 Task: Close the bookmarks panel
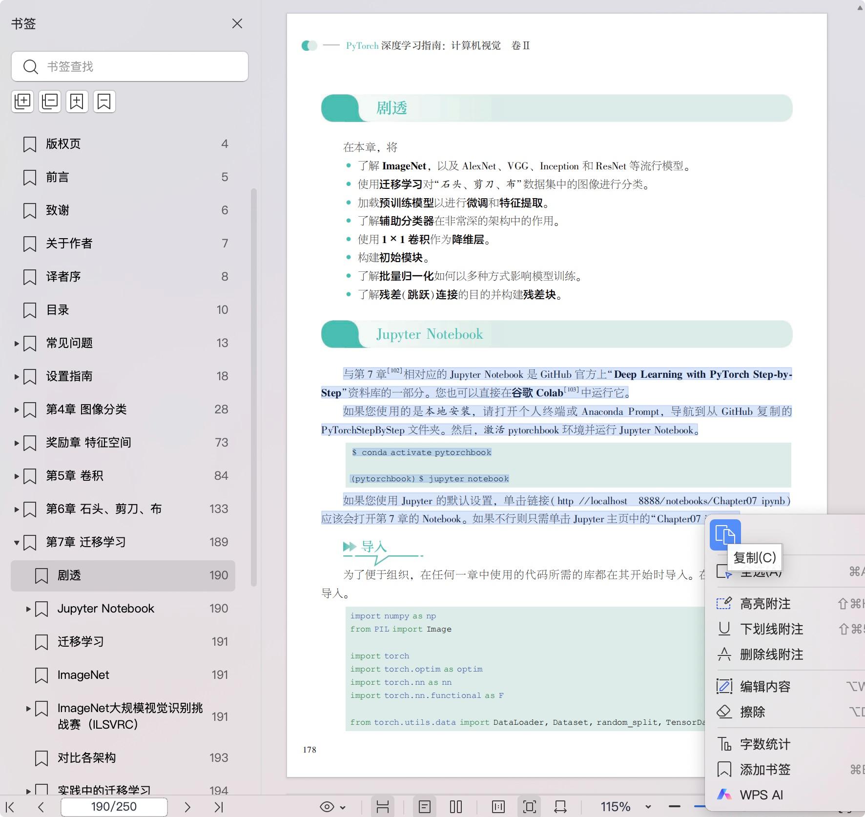pos(237,23)
